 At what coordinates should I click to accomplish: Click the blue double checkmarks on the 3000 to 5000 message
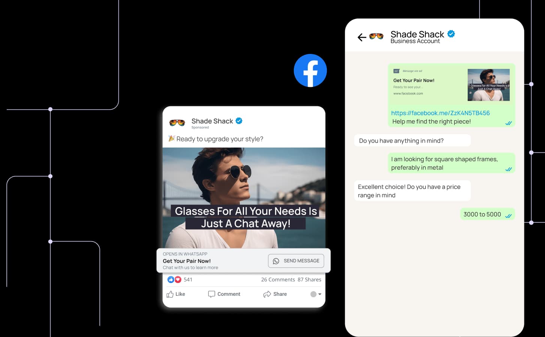[x=509, y=216]
